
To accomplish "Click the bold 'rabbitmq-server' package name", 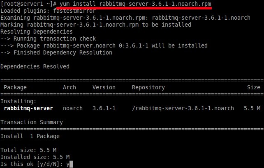I will pyautogui.click(x=28, y=109).
